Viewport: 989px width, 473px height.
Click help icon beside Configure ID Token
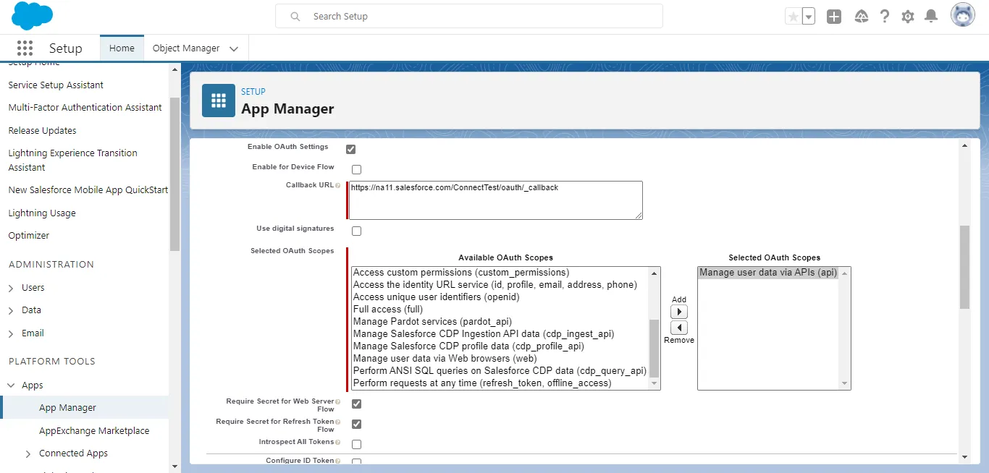point(338,461)
